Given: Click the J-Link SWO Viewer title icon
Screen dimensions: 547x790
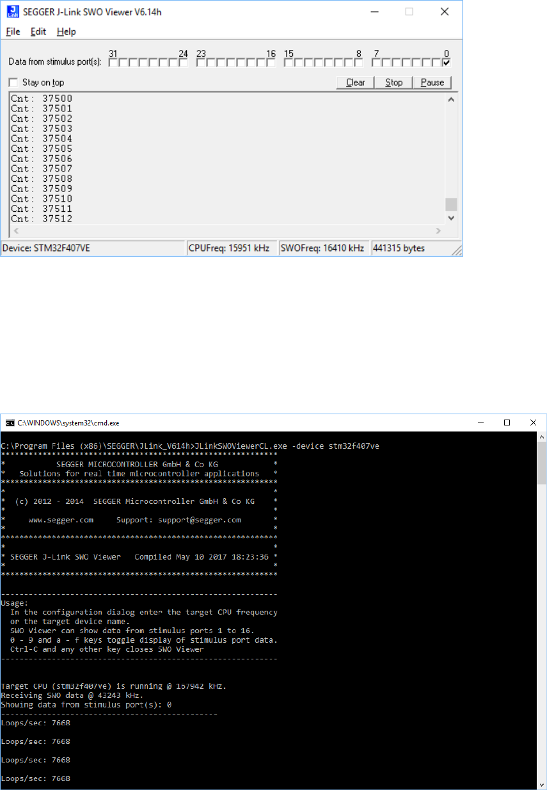Looking at the screenshot, I should (12, 12).
